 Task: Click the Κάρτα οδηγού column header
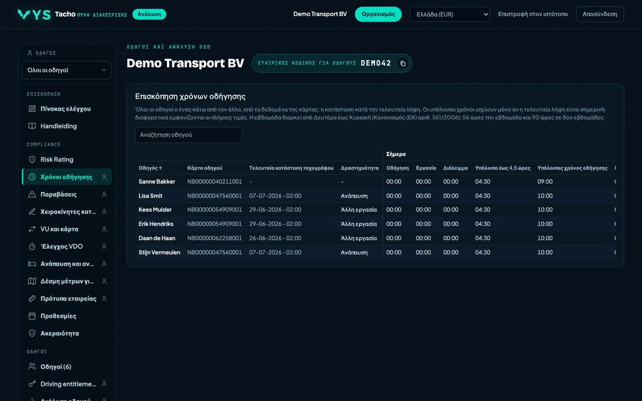(x=205, y=168)
